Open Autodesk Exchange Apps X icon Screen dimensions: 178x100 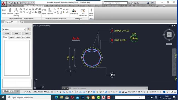pyautogui.click(x=148, y=3)
